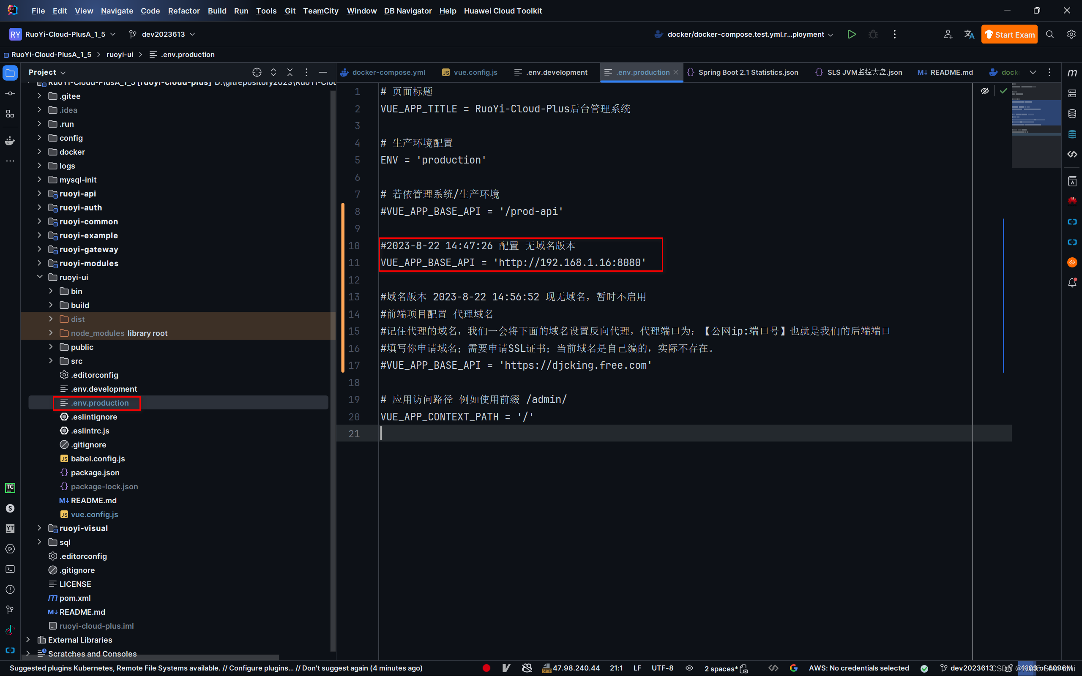Viewport: 1082px width, 676px height.
Task: Open the DB Navigator menu
Action: pyautogui.click(x=408, y=11)
